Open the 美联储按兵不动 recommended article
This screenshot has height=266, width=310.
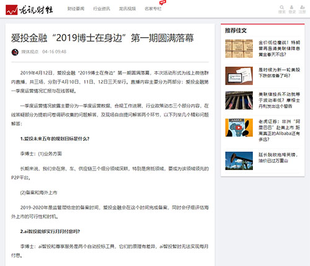click(x=279, y=100)
